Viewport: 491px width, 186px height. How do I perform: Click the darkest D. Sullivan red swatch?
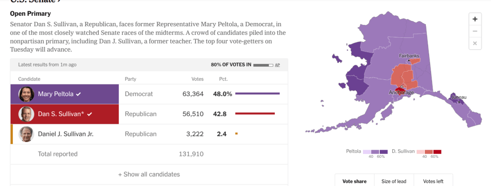coord(437,152)
